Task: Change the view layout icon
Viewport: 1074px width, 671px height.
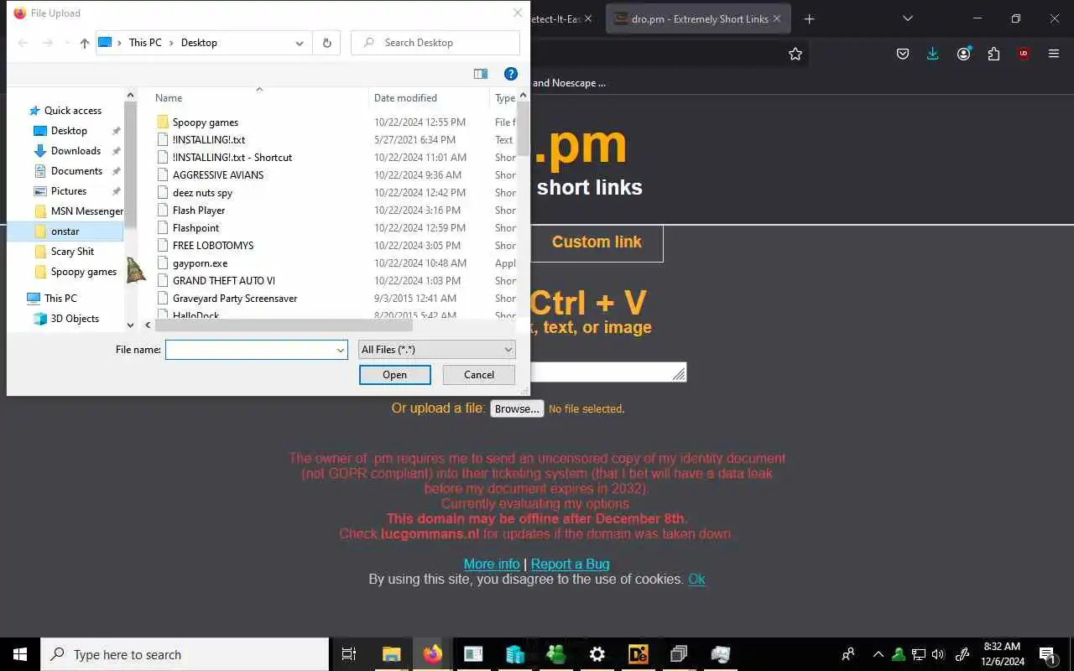Action: pos(480,74)
